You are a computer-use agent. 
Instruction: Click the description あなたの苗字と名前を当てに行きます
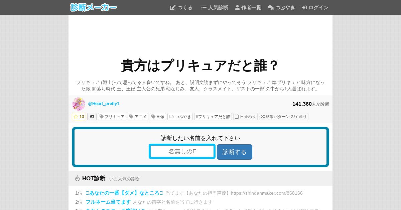[173, 202]
